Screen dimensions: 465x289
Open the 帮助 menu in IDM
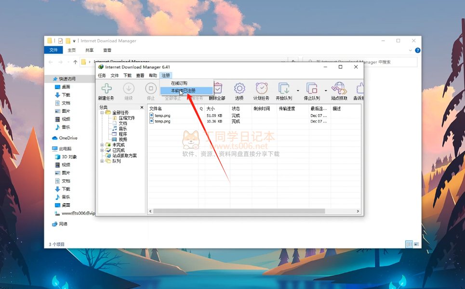click(153, 75)
